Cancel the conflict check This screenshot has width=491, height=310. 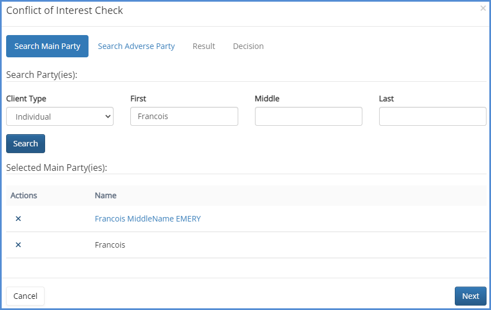point(25,296)
